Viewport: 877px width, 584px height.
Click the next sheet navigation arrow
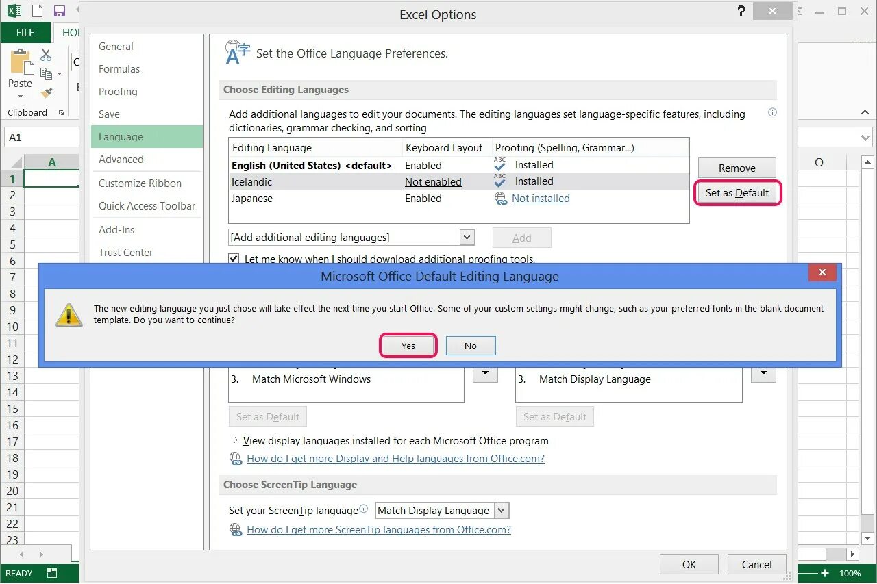42,553
